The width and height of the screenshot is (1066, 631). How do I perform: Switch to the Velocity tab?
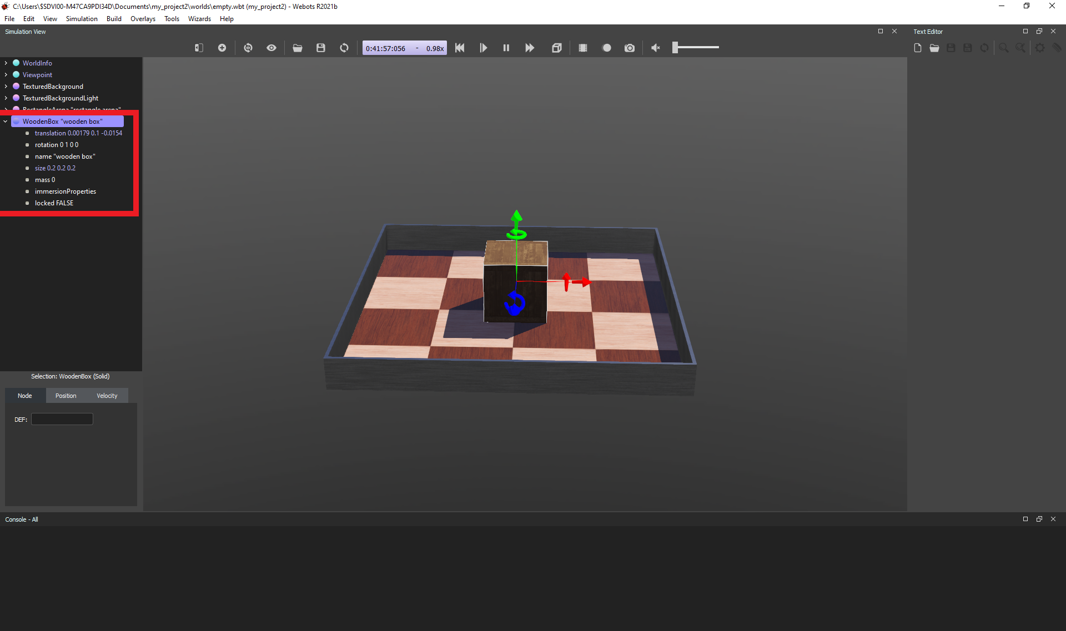[x=107, y=396]
